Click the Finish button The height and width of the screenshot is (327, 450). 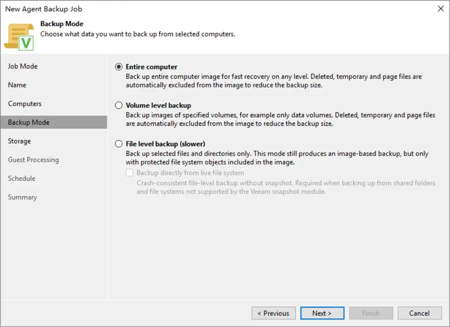[371, 313]
